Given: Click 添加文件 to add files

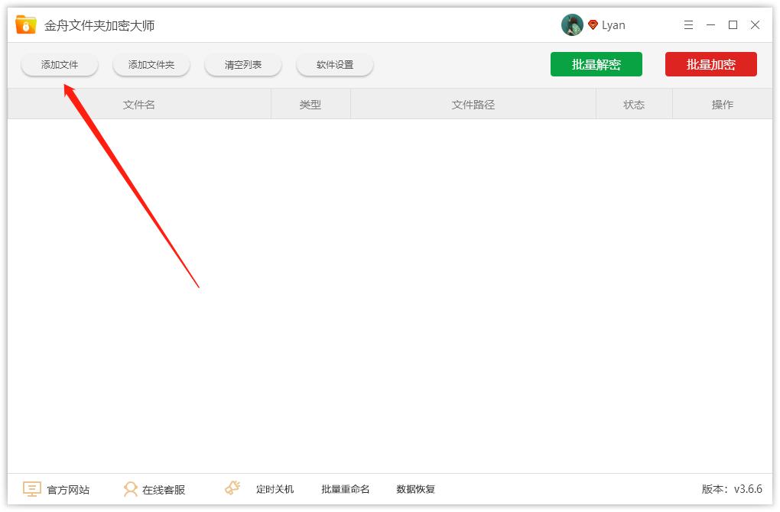Looking at the screenshot, I should [59, 64].
